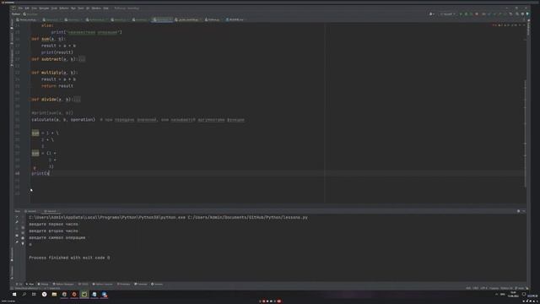Open the Python Console tool window

(103, 284)
